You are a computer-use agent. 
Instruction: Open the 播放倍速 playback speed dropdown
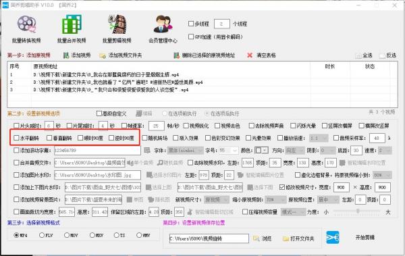point(319,138)
